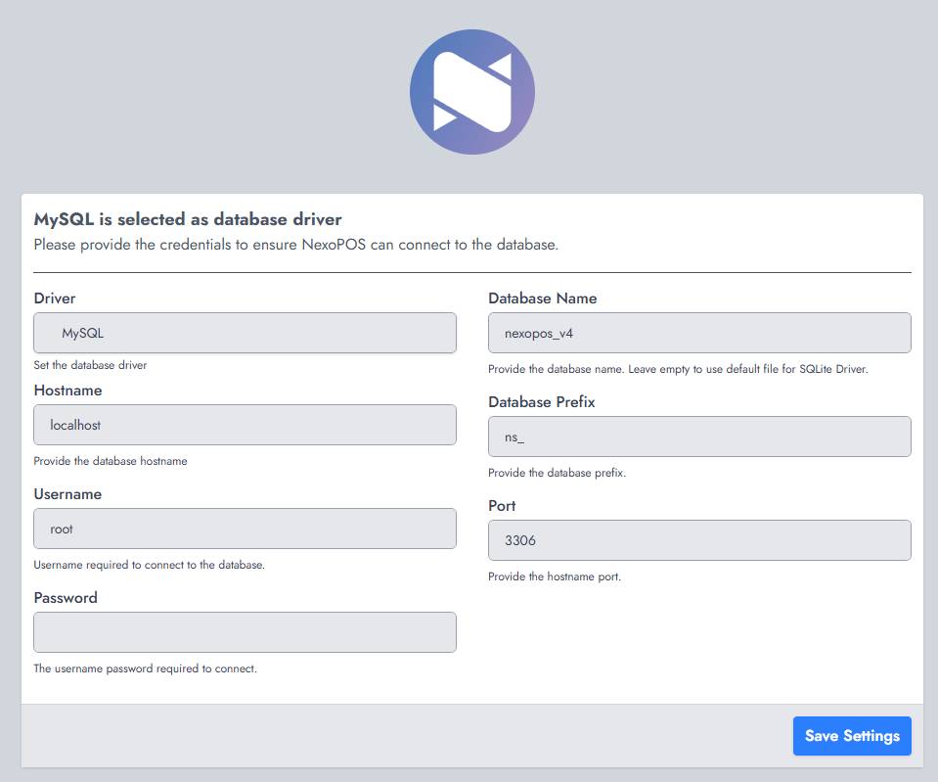Screen dimensions: 938x782
Task: Click the Password field label
Action: 66,598
